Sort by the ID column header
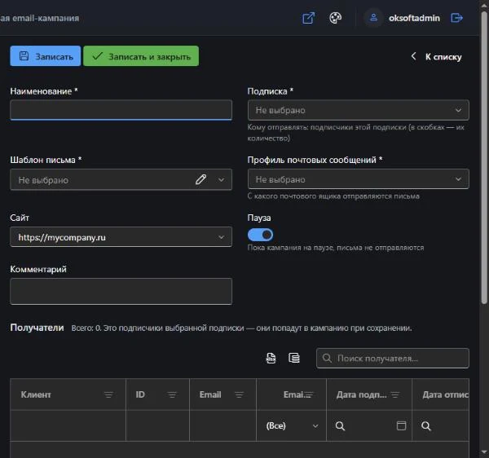Image resolution: width=489 pixels, height=458 pixels. tap(140, 394)
